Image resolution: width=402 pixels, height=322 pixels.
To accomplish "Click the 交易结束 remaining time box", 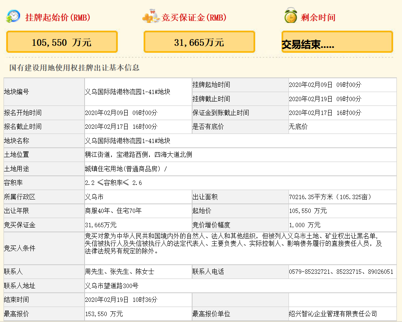I will point(337,42).
